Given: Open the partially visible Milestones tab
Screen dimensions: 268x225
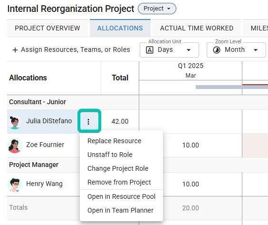Looking at the screenshot, I should tap(256, 28).
